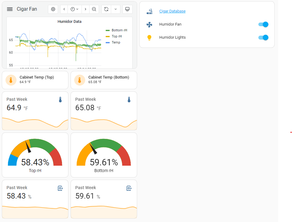Click the 58.43% gauge reading
Screen dimensions: 292x222
pos(35,162)
